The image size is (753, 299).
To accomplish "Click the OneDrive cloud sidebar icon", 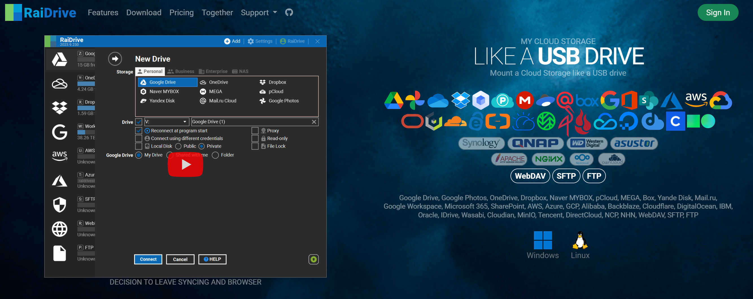I will (60, 84).
